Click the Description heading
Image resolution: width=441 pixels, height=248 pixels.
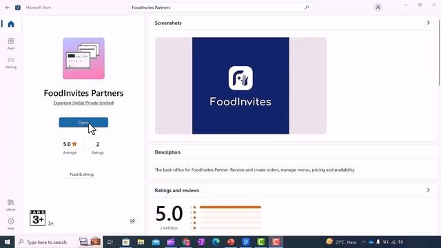(167, 152)
